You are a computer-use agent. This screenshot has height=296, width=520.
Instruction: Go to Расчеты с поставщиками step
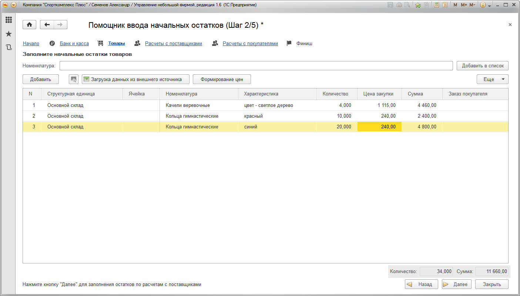[173, 43]
